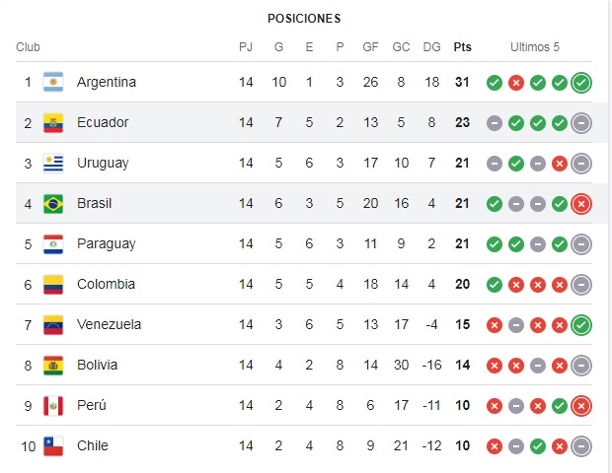Select the Bolivia team row name
612x473 pixels.
pyautogui.click(x=97, y=365)
